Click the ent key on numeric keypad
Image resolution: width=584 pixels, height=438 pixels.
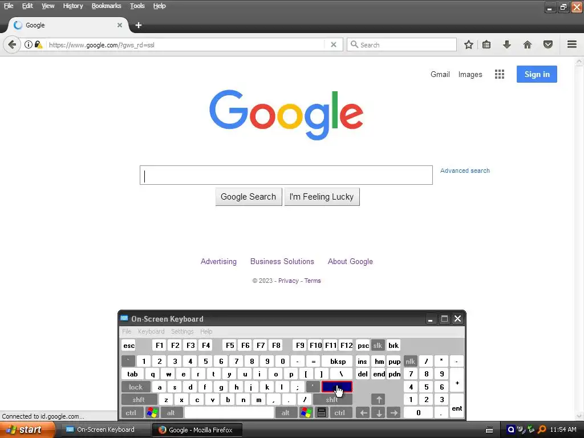click(x=457, y=406)
